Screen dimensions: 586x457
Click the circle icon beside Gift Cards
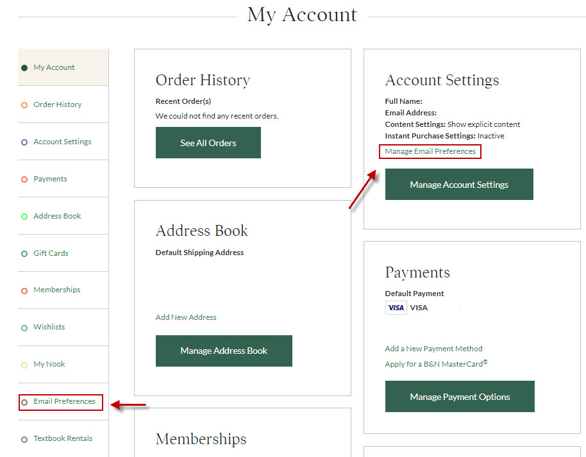24,254
